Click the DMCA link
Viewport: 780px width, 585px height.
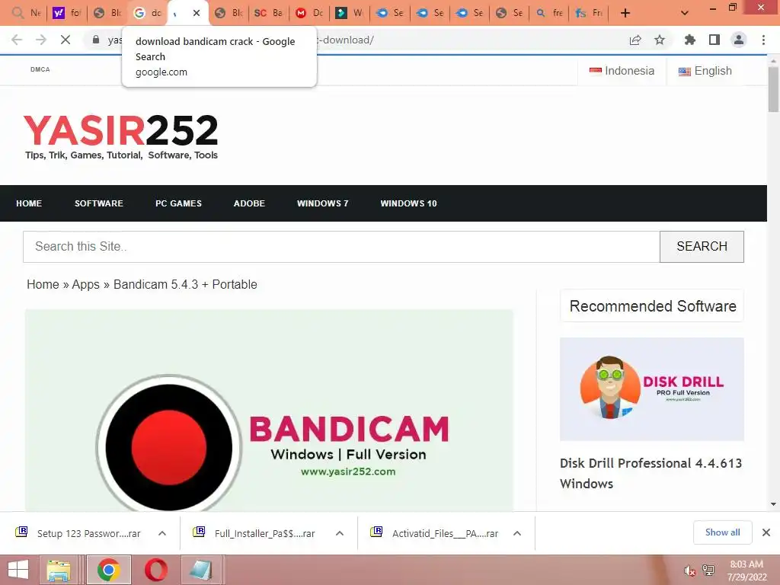coord(40,69)
